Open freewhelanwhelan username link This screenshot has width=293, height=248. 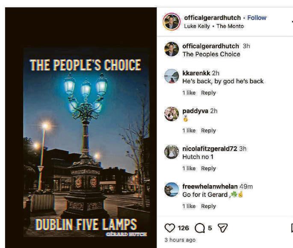tap(210, 186)
